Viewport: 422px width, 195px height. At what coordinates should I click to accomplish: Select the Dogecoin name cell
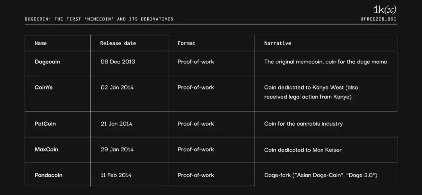click(x=47, y=61)
